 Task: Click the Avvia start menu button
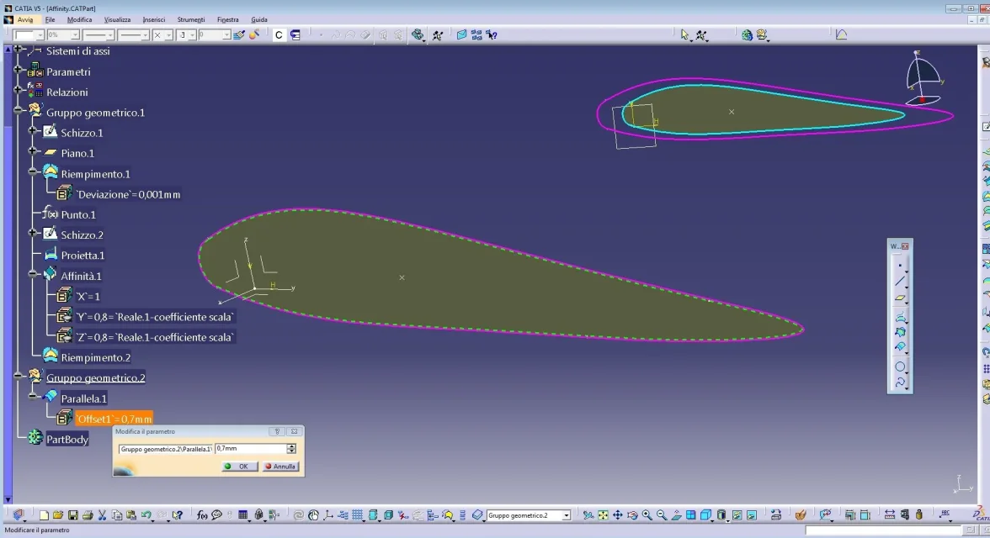tap(25, 19)
